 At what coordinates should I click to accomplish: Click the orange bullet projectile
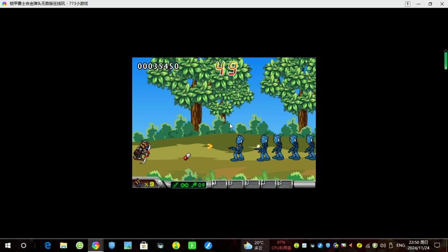(x=209, y=146)
